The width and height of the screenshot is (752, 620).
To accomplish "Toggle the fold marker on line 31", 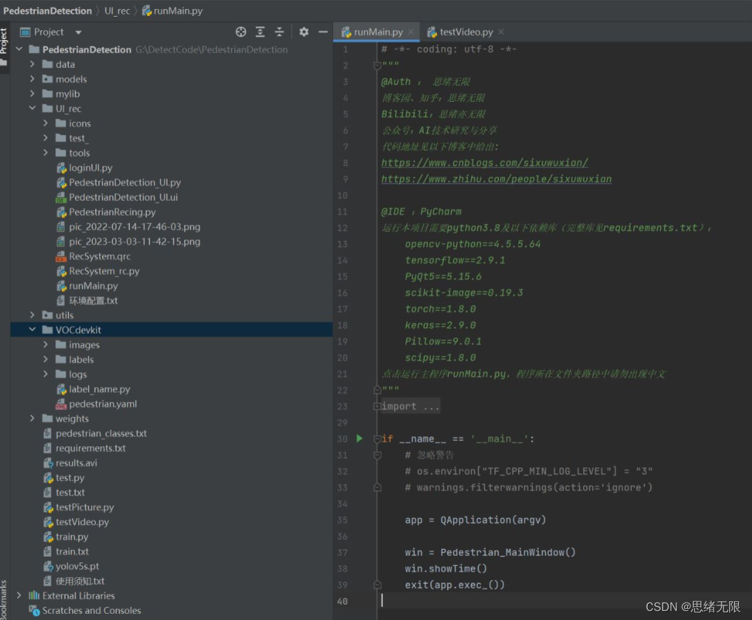I will click(377, 455).
